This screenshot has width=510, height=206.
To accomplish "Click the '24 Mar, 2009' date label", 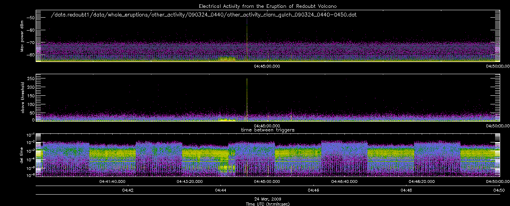I will point(268,199).
